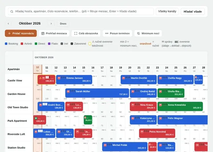This screenshot has height=152, width=213.
Task: Click the guest search input field
Action: [81, 12]
